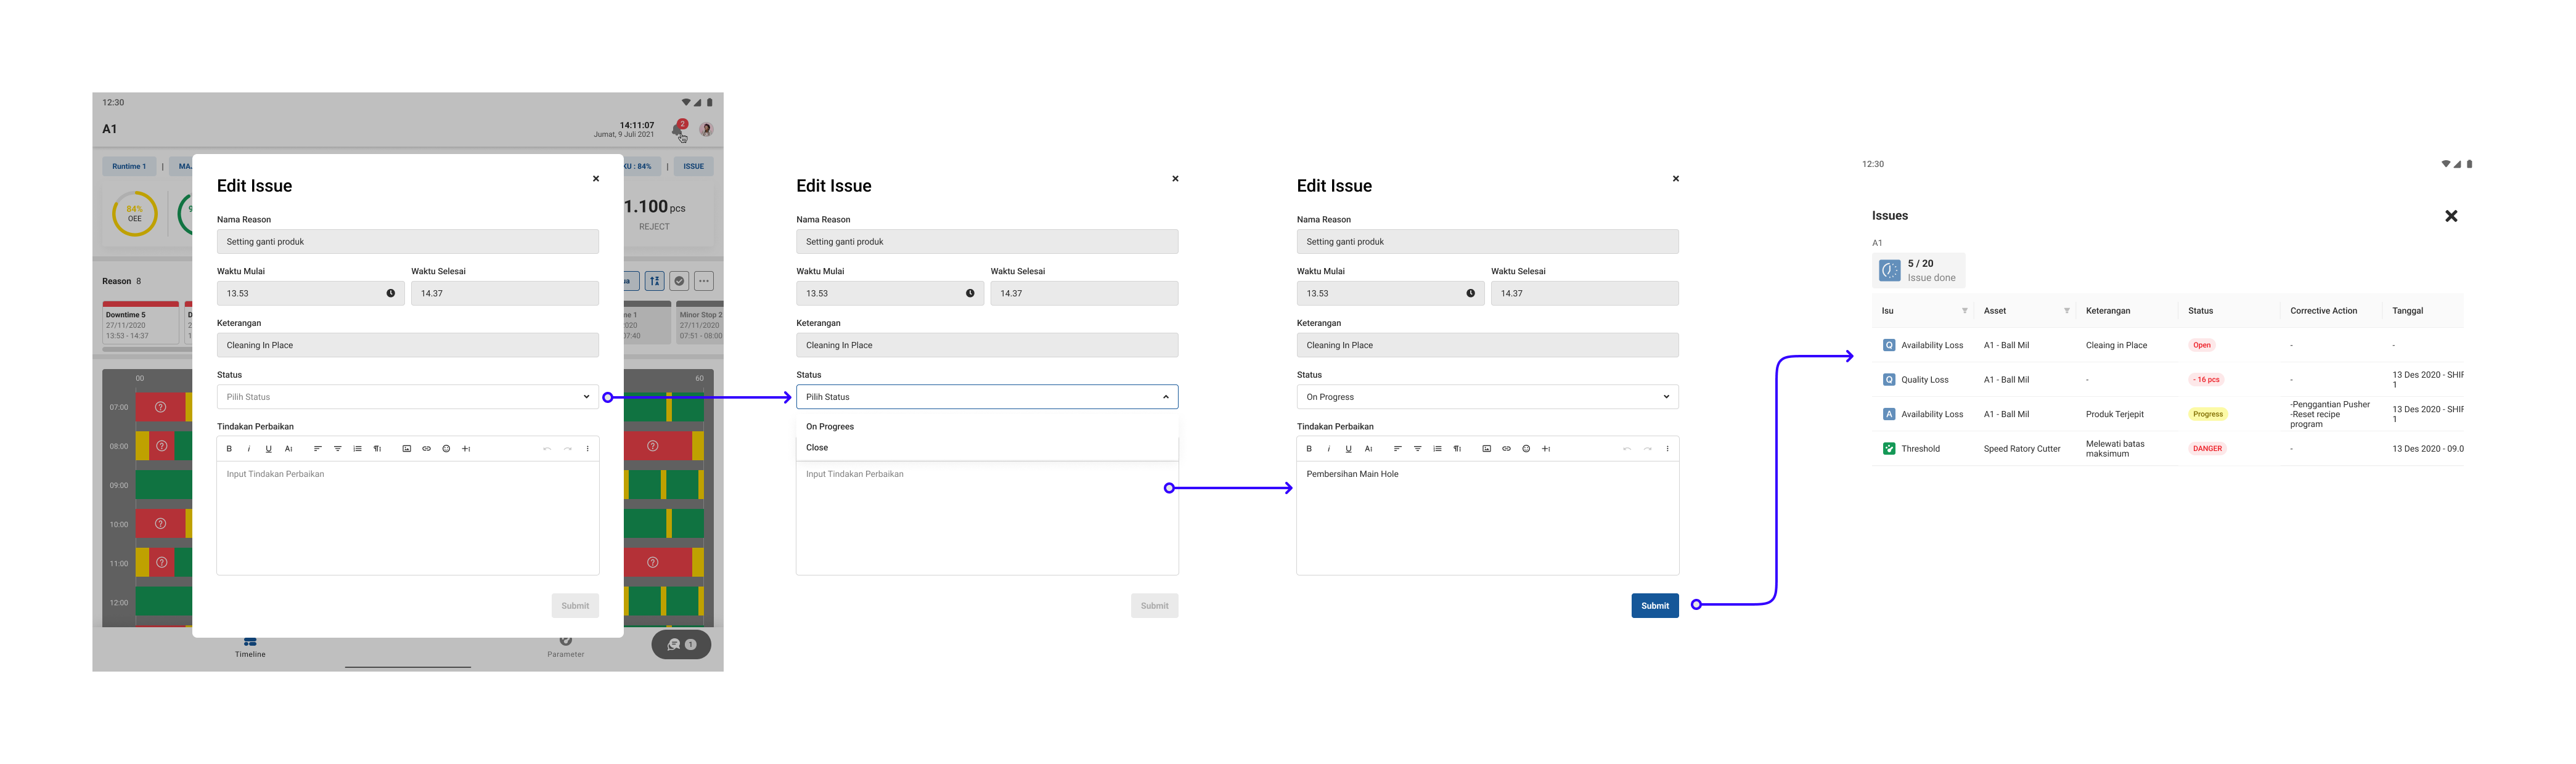Screen dimensions: 2576x764
Task: Open user avatar in the A1 header
Action: 706,129
